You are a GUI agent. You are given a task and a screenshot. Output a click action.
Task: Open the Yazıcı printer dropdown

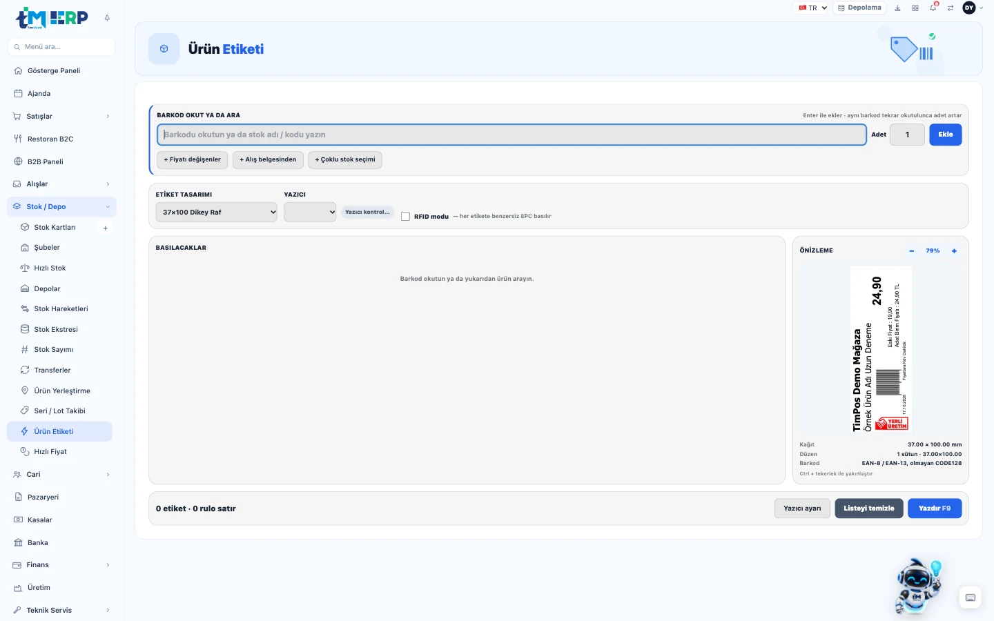tap(310, 213)
